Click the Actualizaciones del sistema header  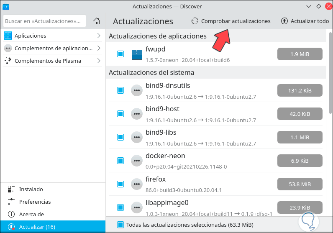151,72
